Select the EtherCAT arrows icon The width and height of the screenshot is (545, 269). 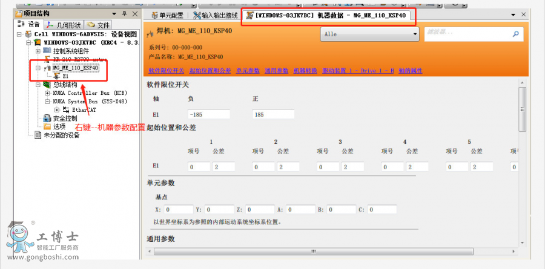pos(65,109)
